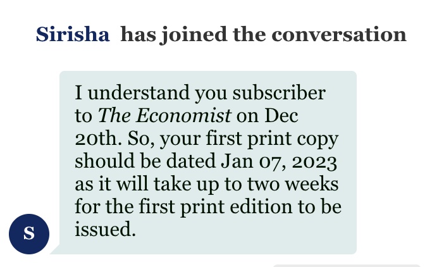Tap the partial reply bubble at the bottom
This screenshot has width=444, height=267.
[347, 265]
